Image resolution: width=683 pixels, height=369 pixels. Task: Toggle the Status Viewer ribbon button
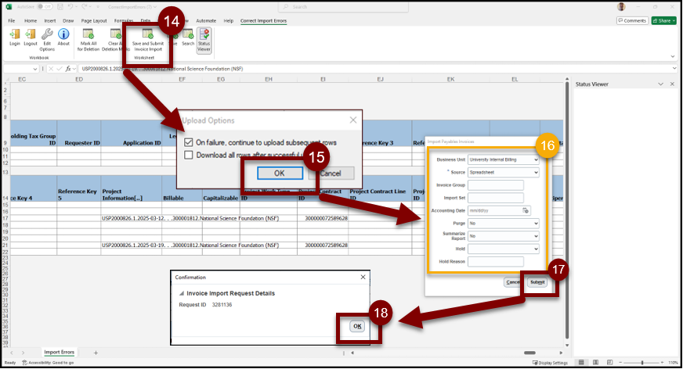(x=204, y=38)
